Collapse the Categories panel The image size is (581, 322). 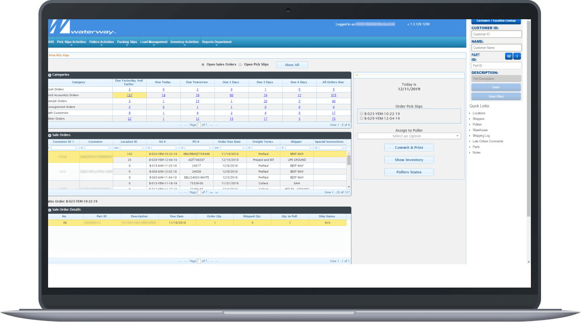pos(49,75)
